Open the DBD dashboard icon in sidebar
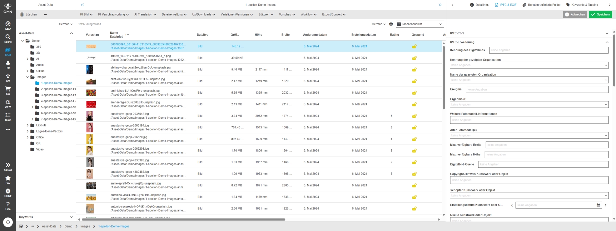Viewport: 616px width, 231px height. coord(8,25)
